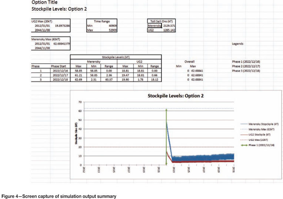The width and height of the screenshot is (283, 199).
Task: Select Phase 3 start date 2022/12/18 cell
Action: click(60, 79)
